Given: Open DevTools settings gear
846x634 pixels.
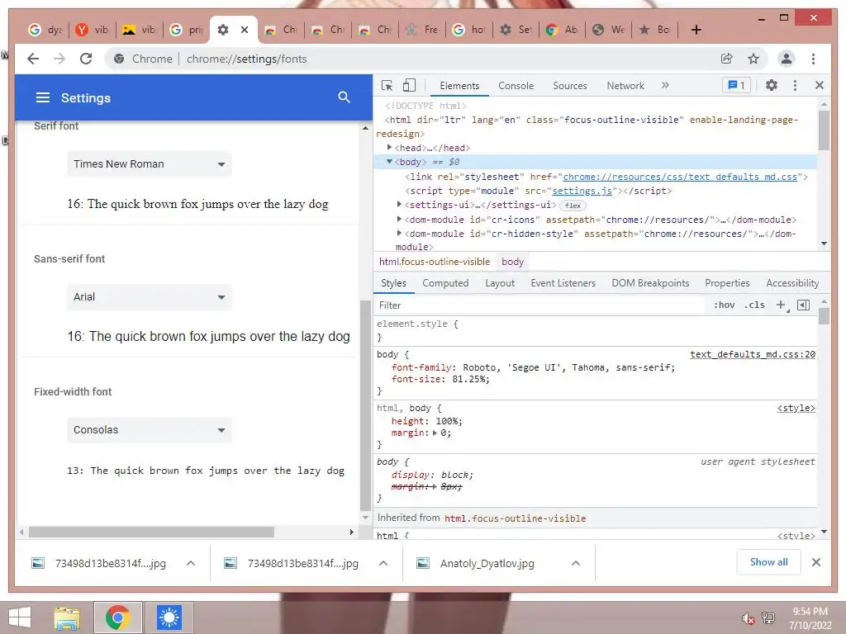Looking at the screenshot, I should (772, 85).
